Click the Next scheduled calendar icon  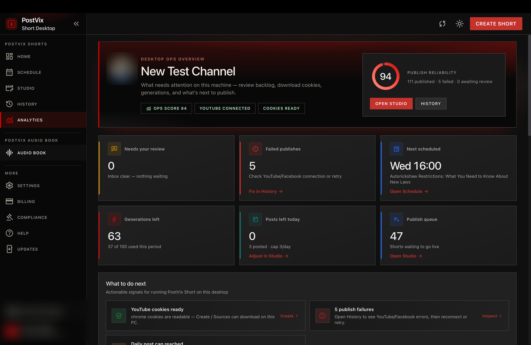(x=396, y=149)
